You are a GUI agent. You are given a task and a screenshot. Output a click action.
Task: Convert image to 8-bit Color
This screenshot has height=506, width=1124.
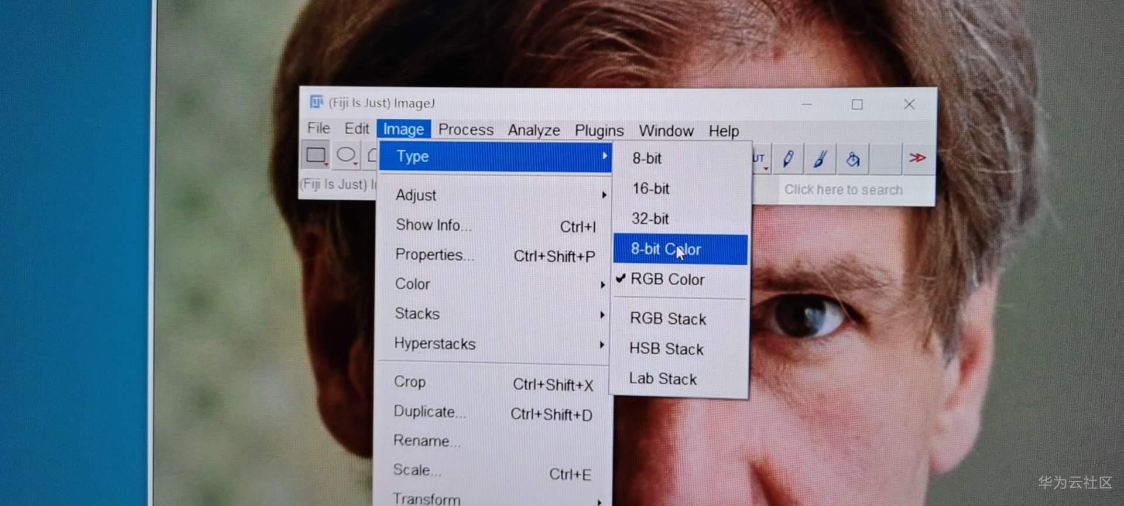pyautogui.click(x=680, y=249)
